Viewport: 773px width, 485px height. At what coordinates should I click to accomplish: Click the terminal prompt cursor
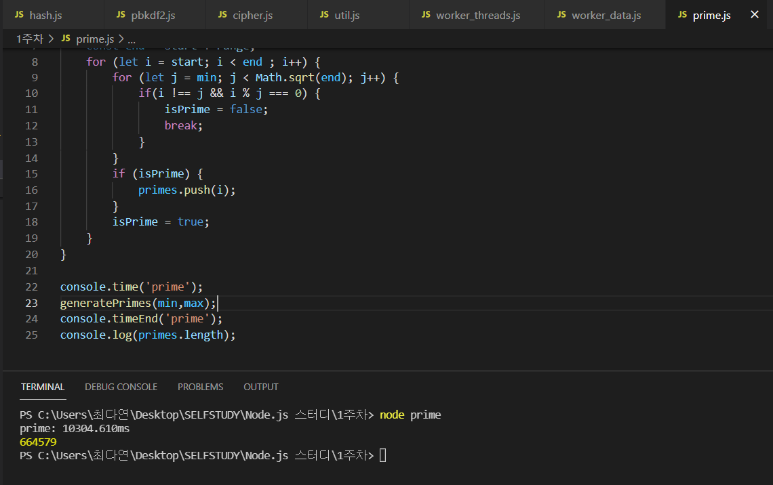(x=383, y=455)
